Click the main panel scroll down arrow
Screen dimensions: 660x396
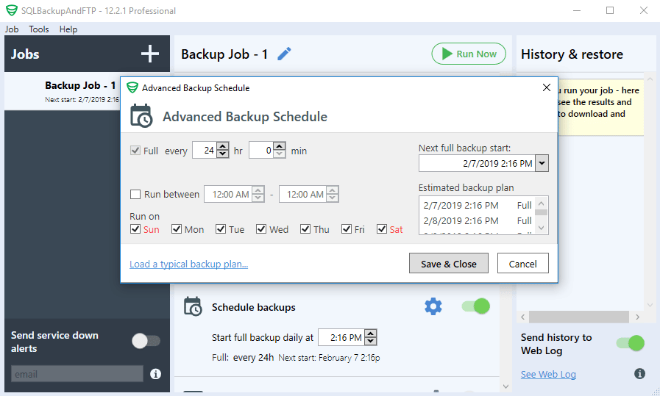coord(505,386)
